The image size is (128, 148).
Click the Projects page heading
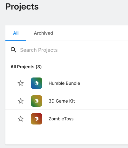[22, 7]
